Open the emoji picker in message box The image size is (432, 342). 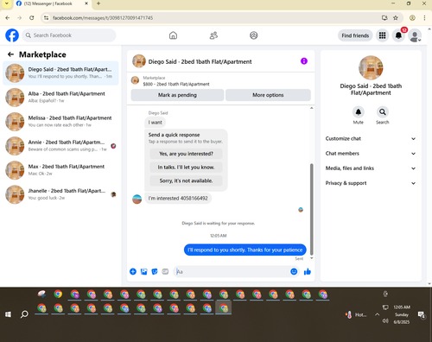tap(294, 271)
